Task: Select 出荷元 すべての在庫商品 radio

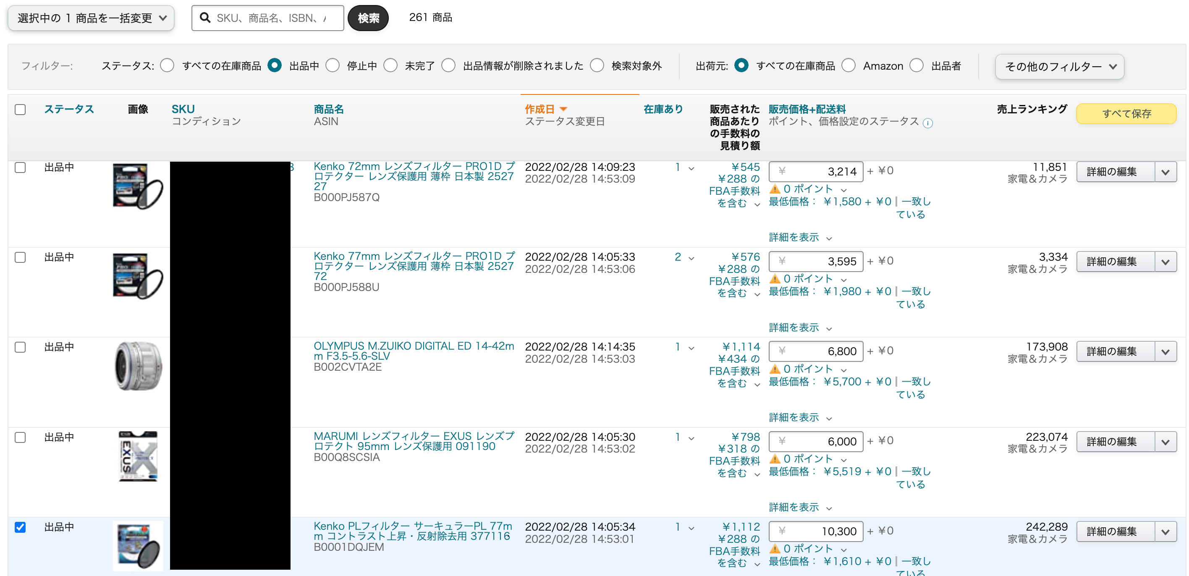Action: 741,65
